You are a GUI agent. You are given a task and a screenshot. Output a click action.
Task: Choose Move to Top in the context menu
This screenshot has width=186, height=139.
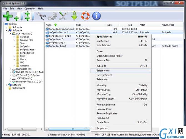121,94
